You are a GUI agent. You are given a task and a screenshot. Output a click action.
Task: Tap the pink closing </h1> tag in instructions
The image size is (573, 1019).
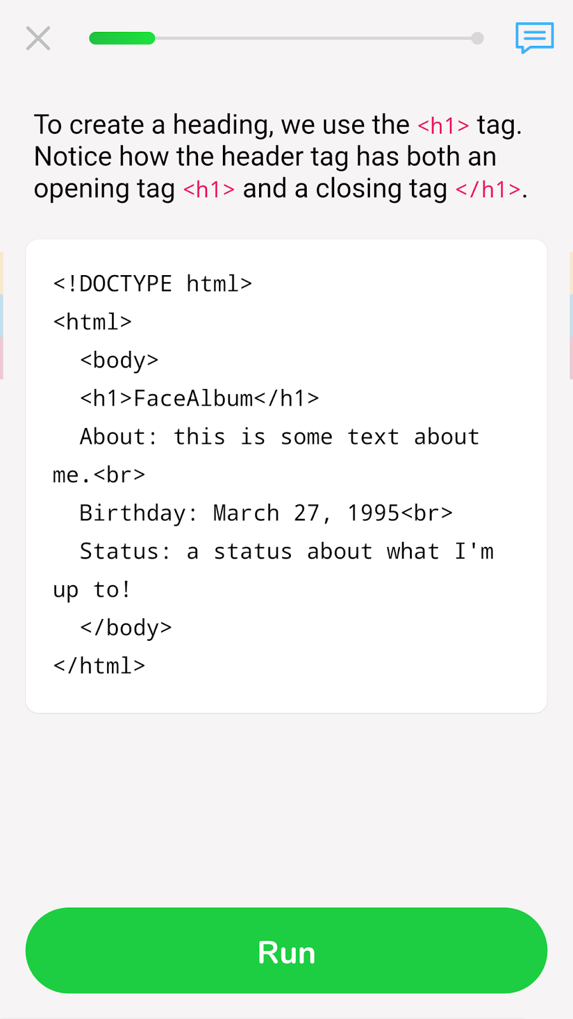point(488,189)
